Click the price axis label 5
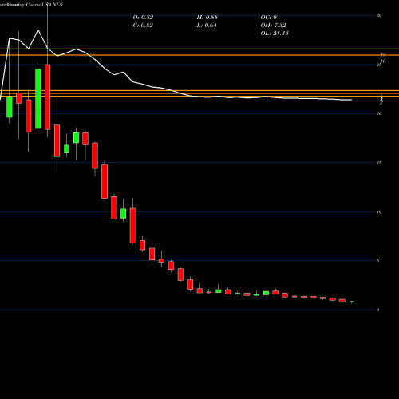Screen dimensions: 399x399 point(378,261)
